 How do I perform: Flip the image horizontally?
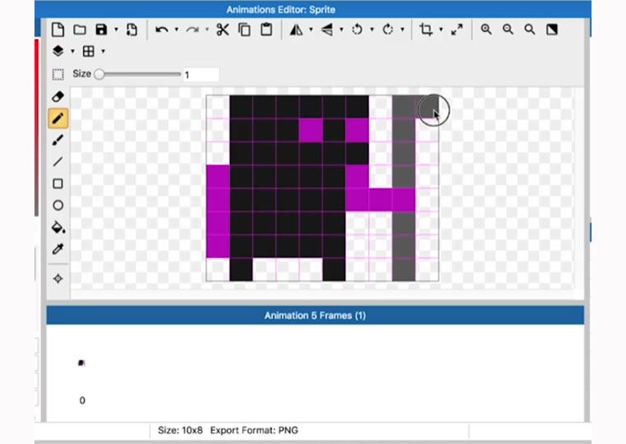(x=296, y=30)
